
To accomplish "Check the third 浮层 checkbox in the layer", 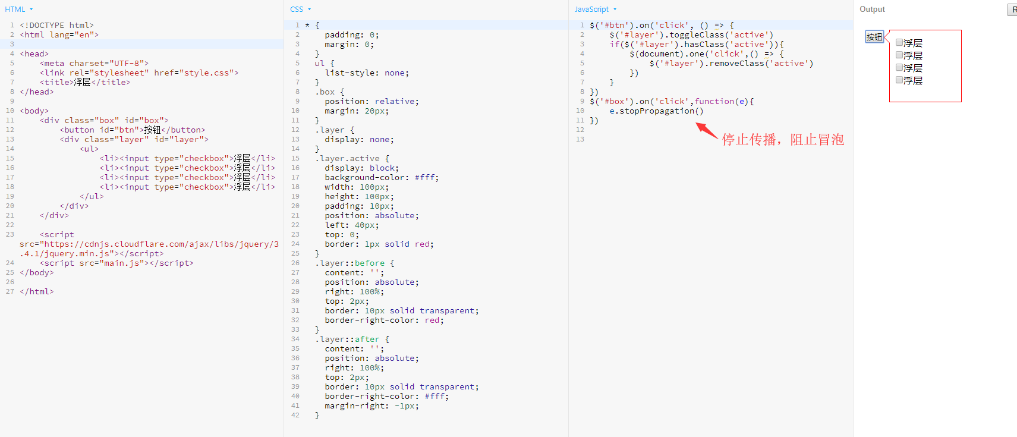I will (x=899, y=68).
